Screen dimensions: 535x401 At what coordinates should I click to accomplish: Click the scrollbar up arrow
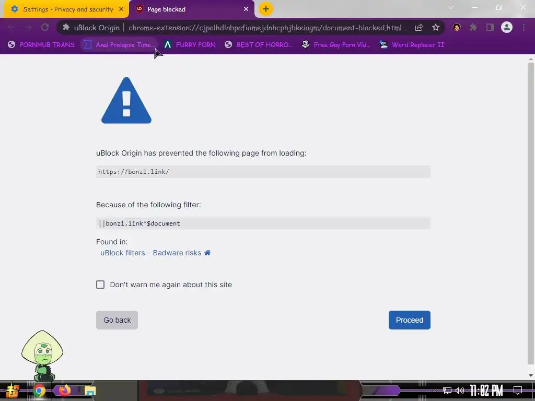click(x=531, y=58)
